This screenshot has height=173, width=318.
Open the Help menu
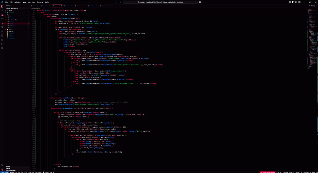tap(47, 2)
